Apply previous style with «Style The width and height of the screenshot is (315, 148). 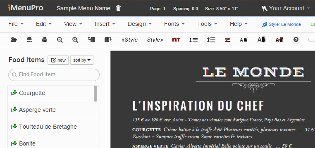(129, 40)
